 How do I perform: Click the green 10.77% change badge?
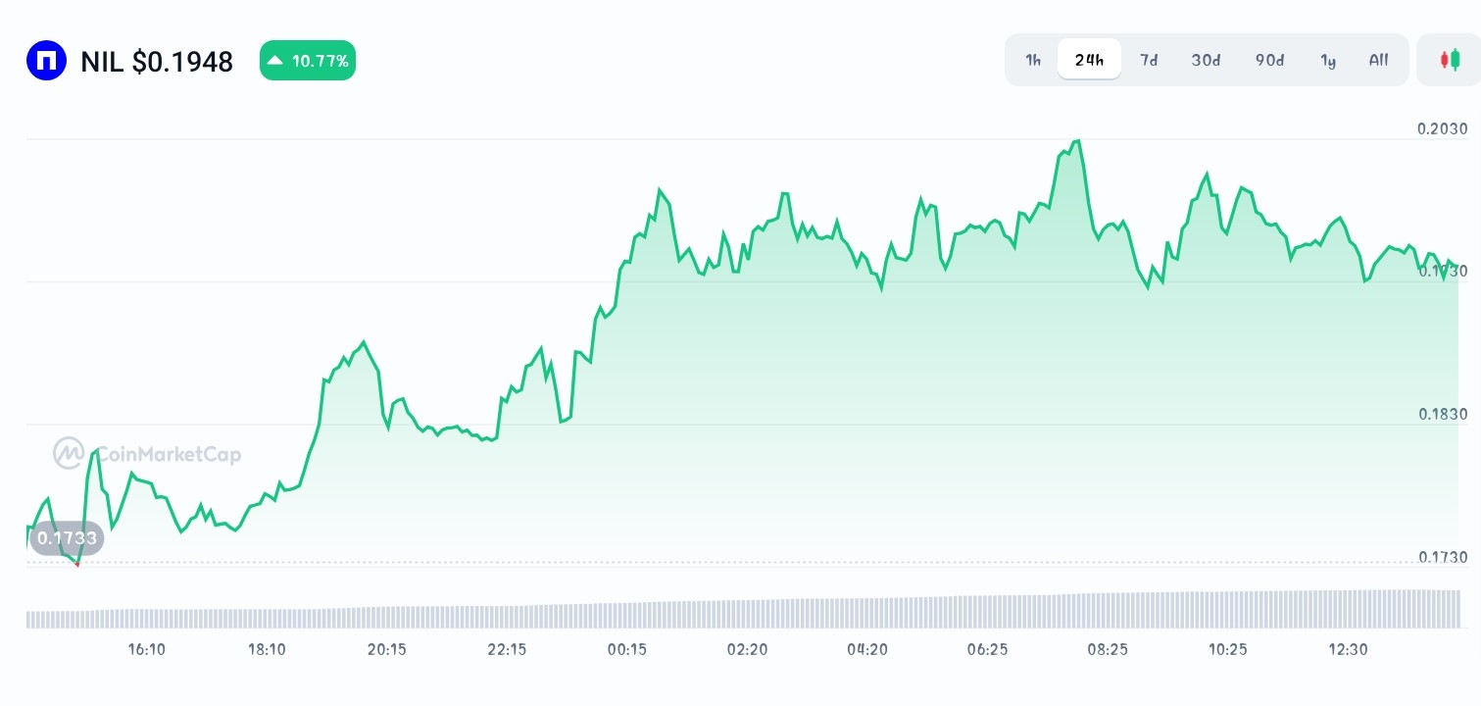[308, 61]
